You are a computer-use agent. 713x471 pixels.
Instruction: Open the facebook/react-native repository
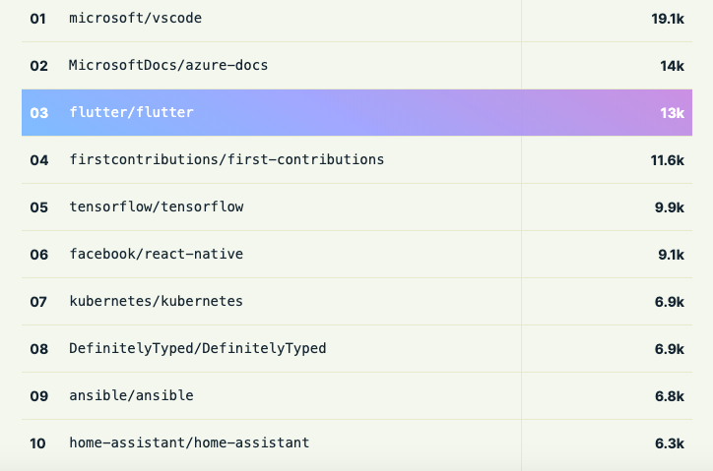coord(156,254)
